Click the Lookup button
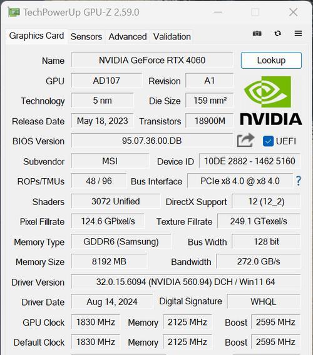Image resolution: width=313 pixels, height=355 pixels. click(271, 61)
